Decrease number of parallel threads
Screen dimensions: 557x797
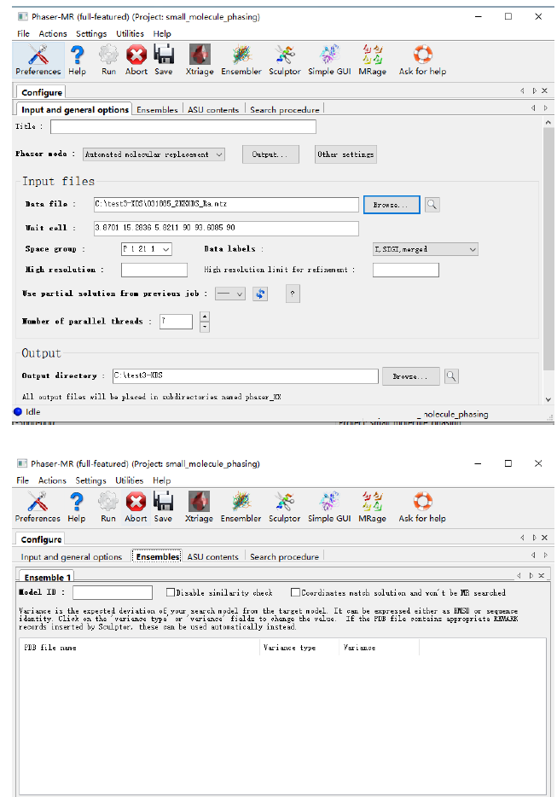click(205, 327)
